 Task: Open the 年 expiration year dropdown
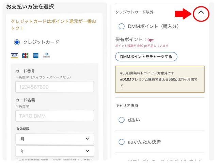pos(54,151)
